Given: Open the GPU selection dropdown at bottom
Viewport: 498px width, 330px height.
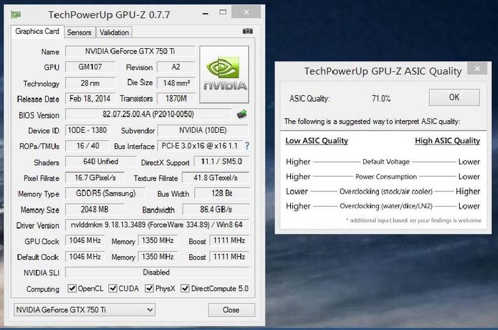Looking at the screenshot, I should pos(84,310).
